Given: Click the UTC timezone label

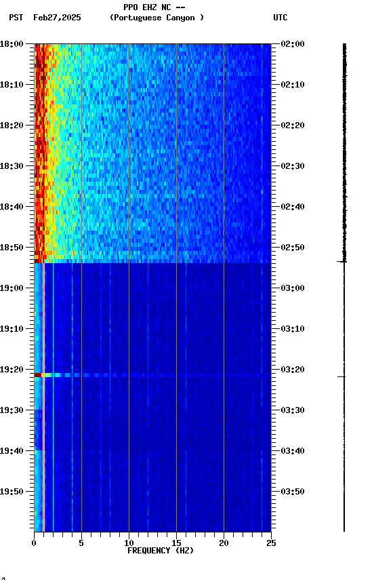Looking at the screenshot, I should click(280, 18).
